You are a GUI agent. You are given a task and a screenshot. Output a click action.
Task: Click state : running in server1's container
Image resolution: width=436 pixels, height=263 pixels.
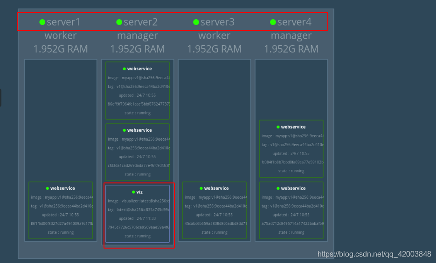[61, 232]
